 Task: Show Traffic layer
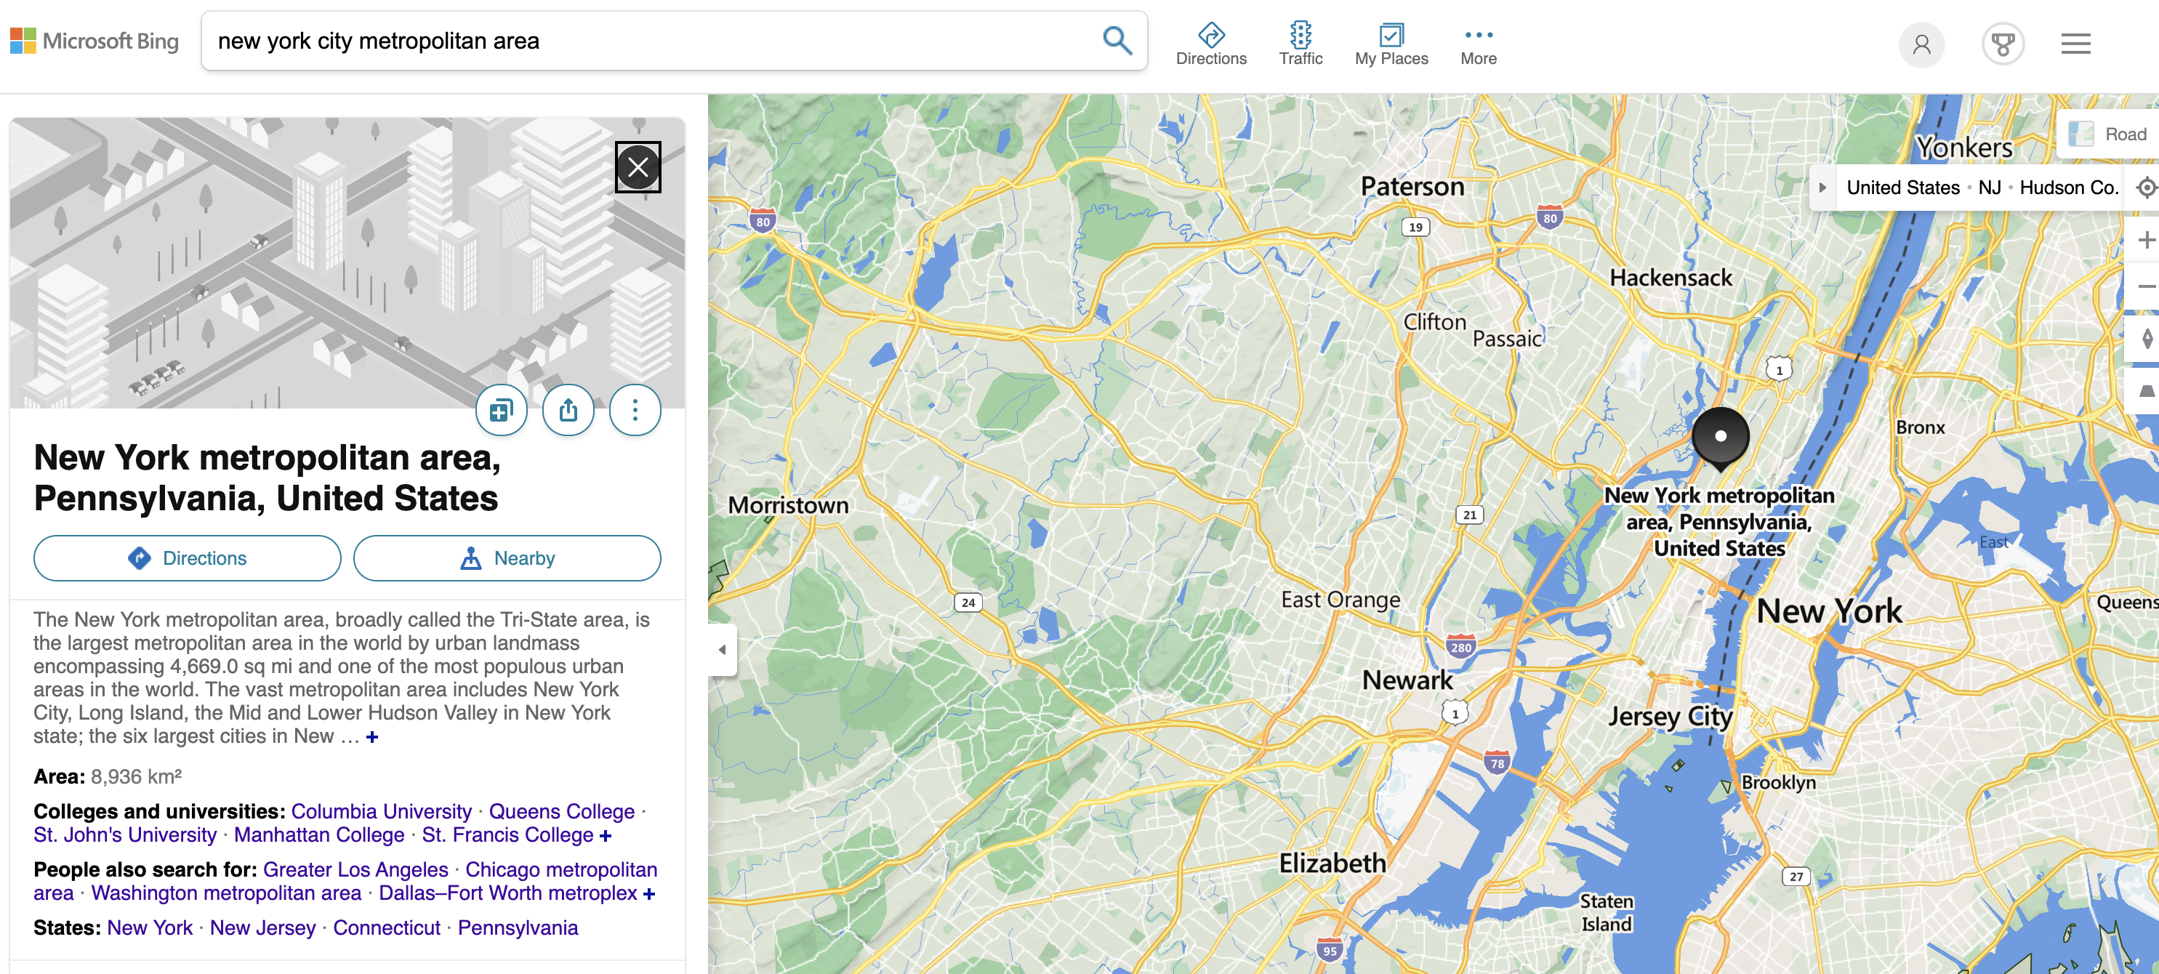(x=1300, y=44)
